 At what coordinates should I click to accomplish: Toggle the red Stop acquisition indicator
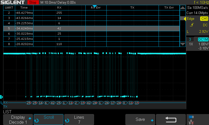[33, 2]
